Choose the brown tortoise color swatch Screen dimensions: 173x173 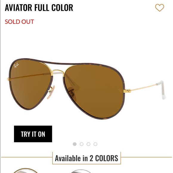click(26, 171)
